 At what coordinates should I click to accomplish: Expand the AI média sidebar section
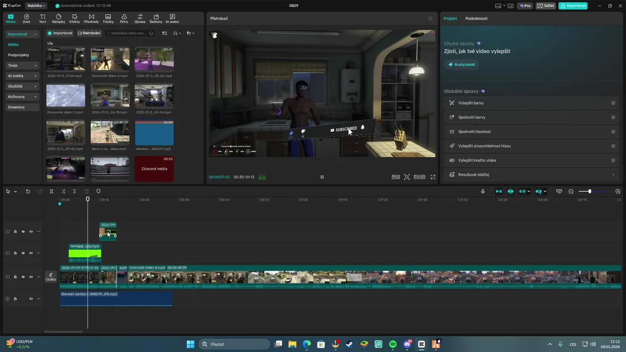coord(35,76)
